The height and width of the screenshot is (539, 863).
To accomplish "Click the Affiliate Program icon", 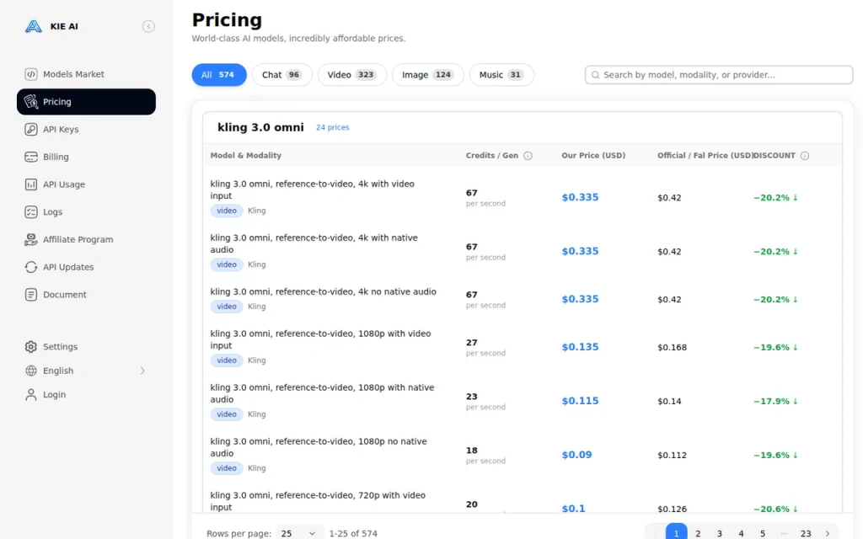I will (31, 239).
